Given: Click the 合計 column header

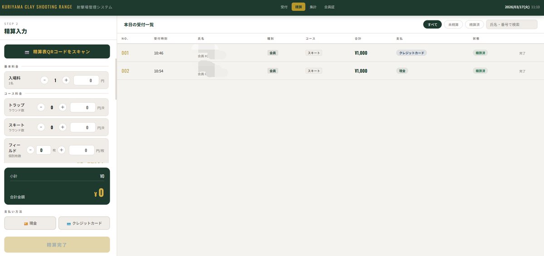Looking at the screenshot, I should click(x=358, y=39).
